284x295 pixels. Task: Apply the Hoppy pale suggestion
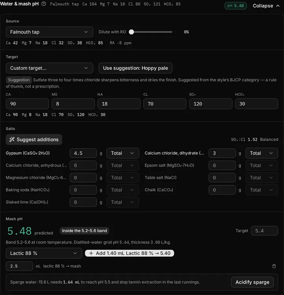tap(135, 68)
